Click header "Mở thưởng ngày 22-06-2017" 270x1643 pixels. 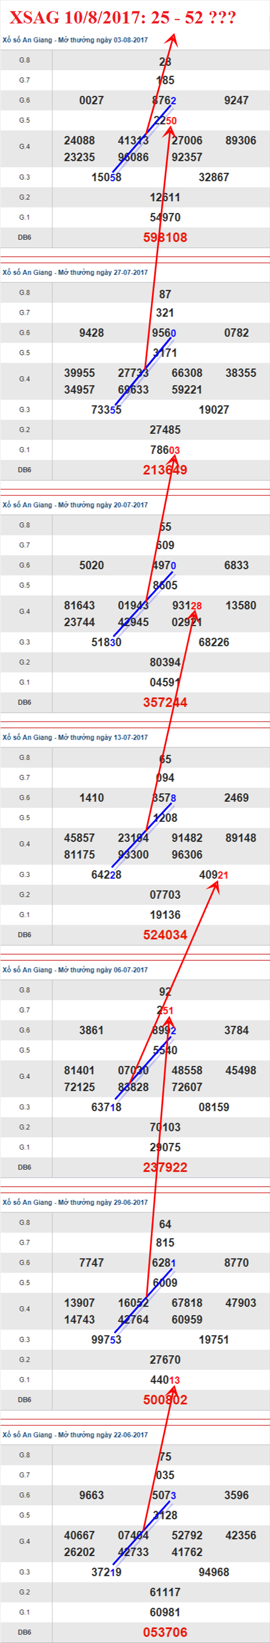point(102,1435)
